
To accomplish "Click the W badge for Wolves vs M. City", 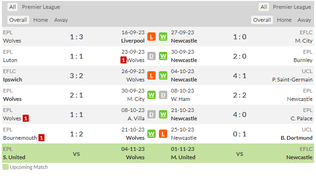I will (x=152, y=95).
